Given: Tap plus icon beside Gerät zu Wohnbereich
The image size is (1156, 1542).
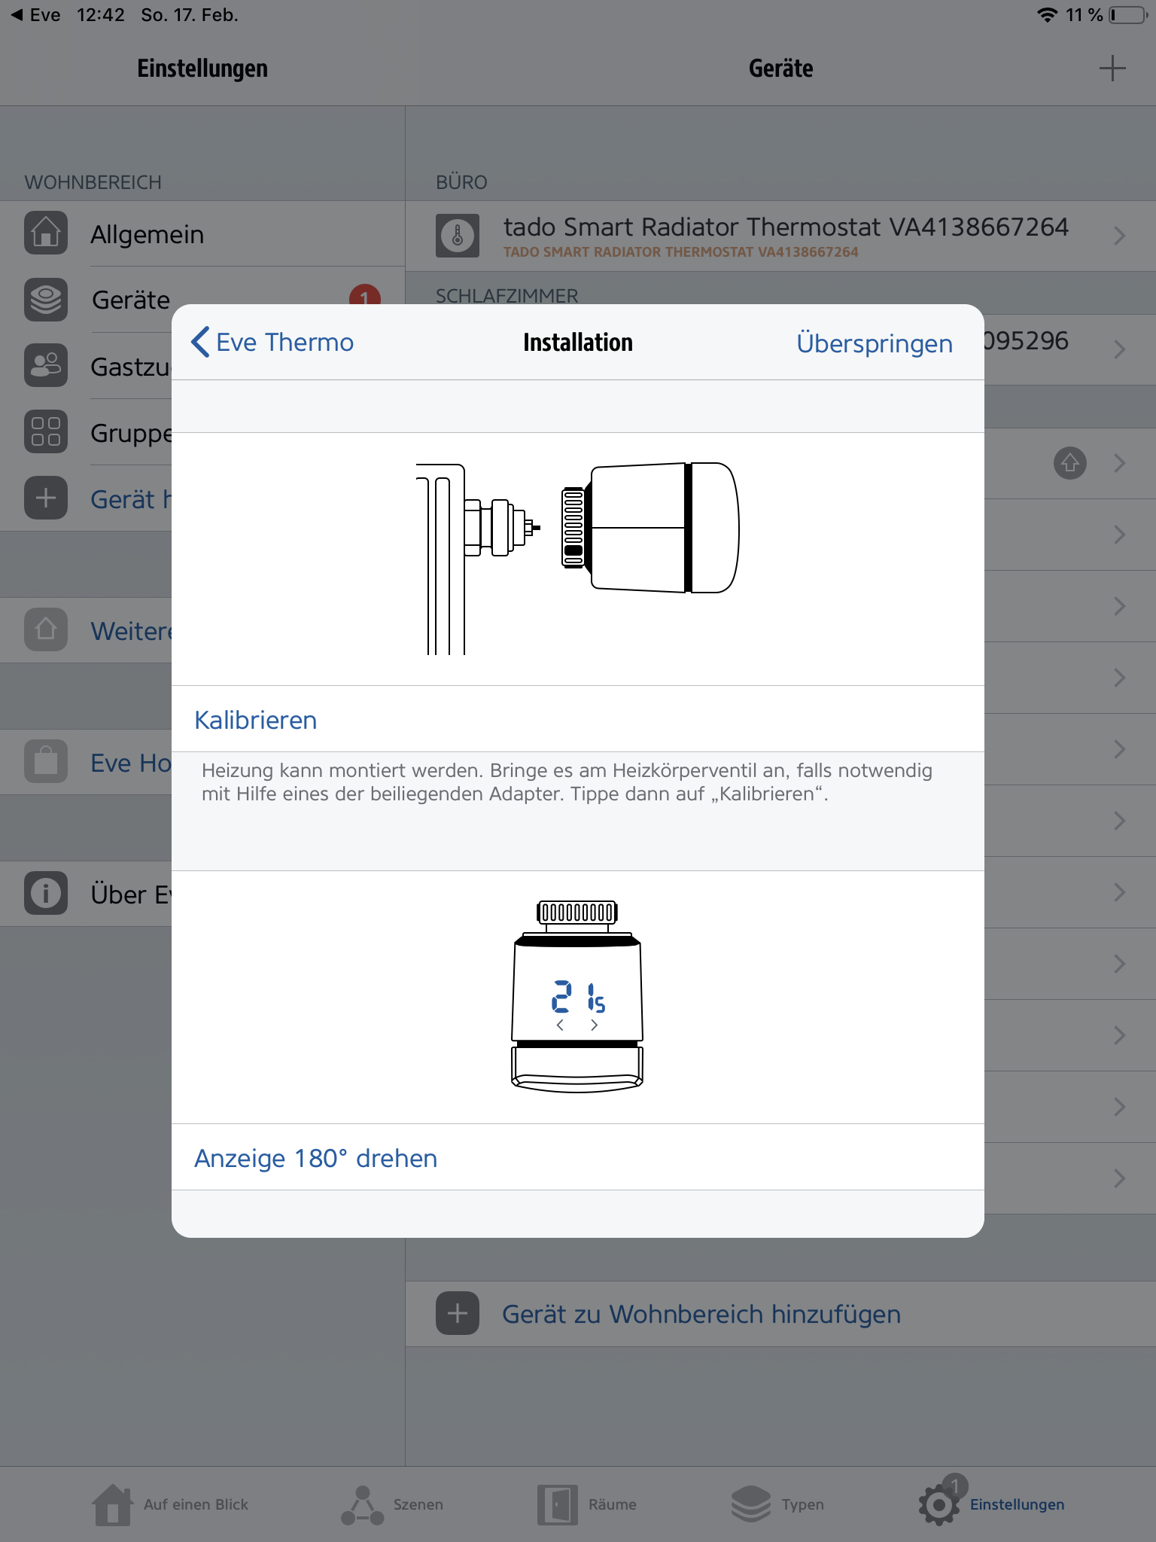Looking at the screenshot, I should (x=458, y=1313).
